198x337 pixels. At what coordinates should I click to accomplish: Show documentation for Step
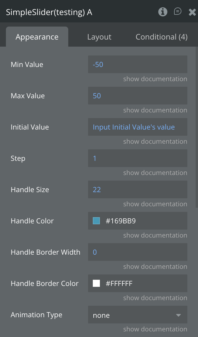click(155, 173)
